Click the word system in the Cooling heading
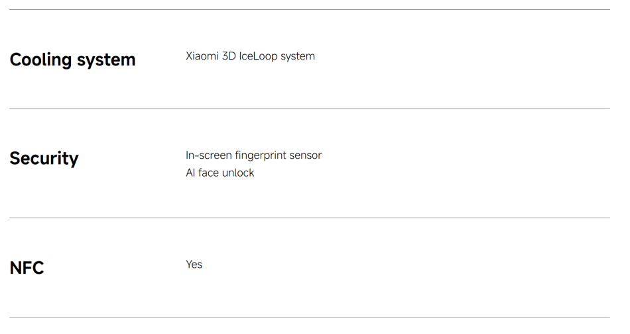This screenshot has width=630, height=334. click(106, 60)
